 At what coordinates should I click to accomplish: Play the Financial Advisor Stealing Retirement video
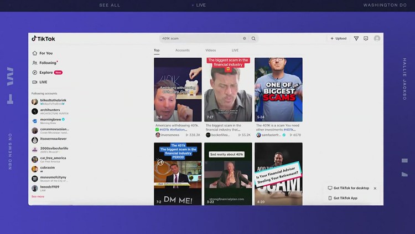[x=278, y=174]
